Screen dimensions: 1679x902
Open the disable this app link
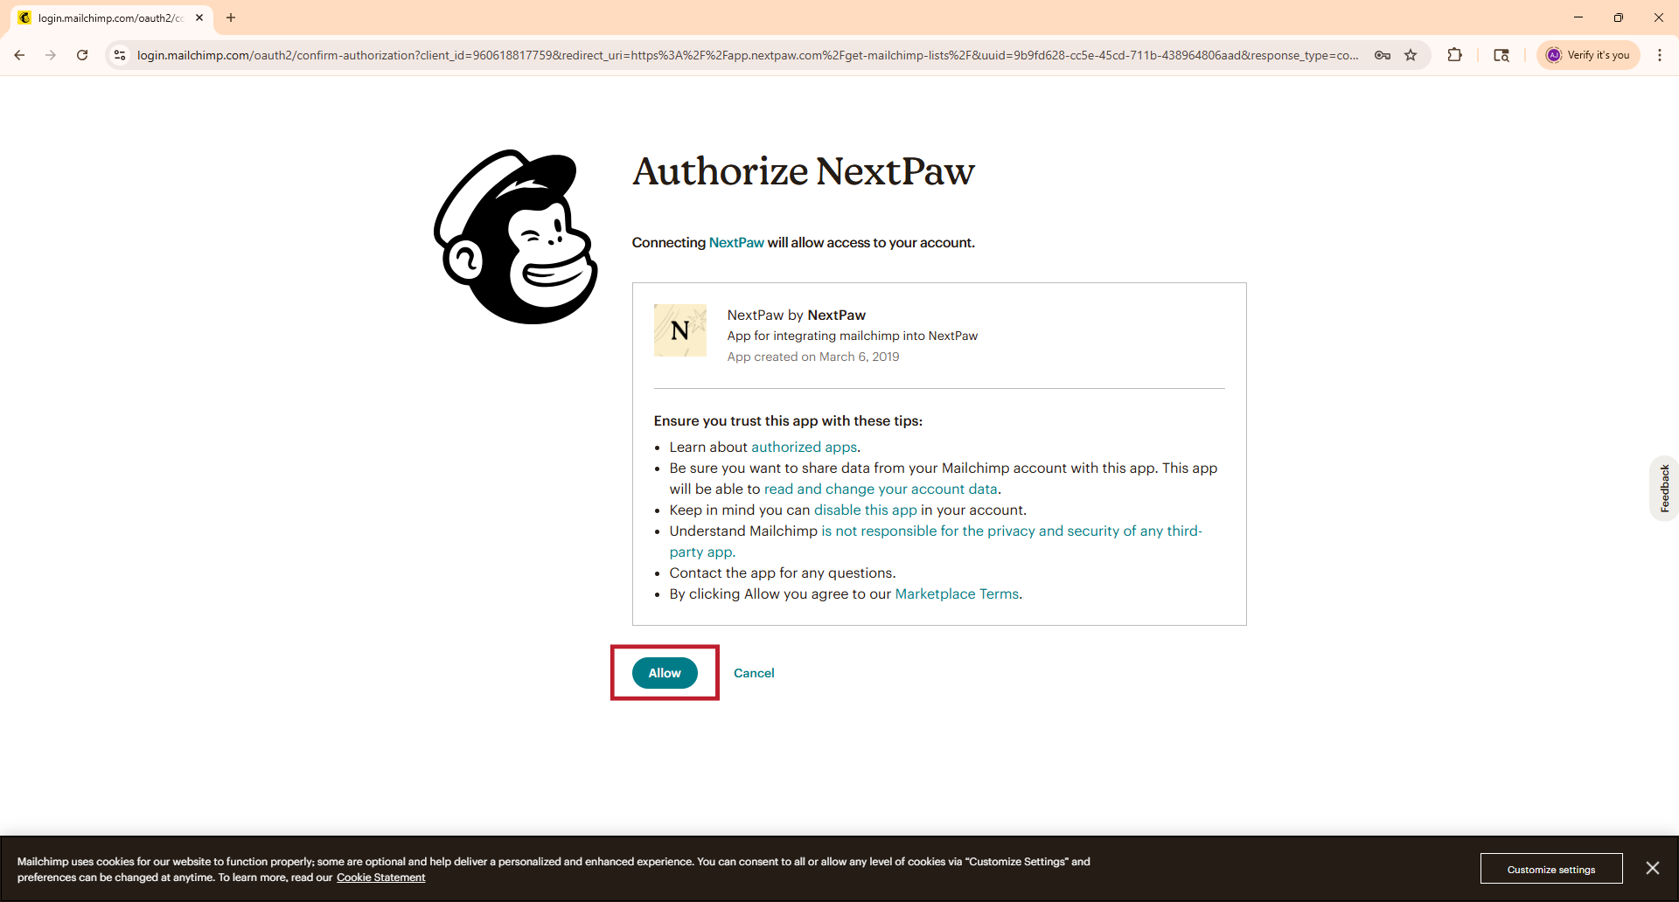(x=866, y=510)
